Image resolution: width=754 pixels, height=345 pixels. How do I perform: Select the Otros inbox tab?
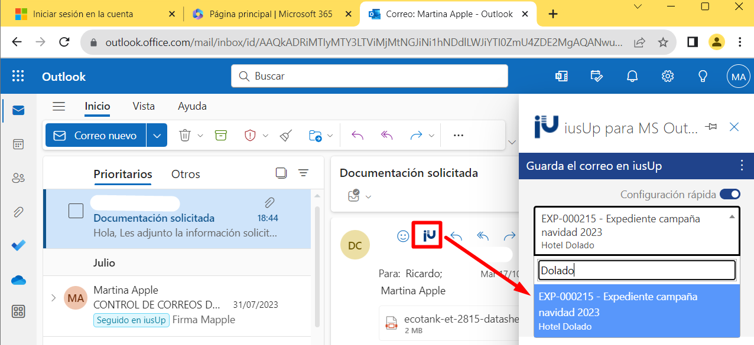coord(186,174)
